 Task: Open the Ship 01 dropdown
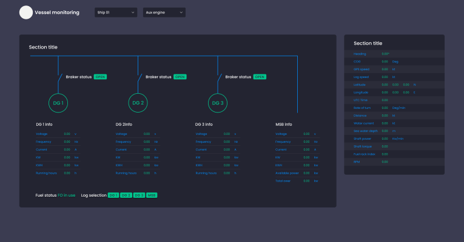(x=116, y=12)
